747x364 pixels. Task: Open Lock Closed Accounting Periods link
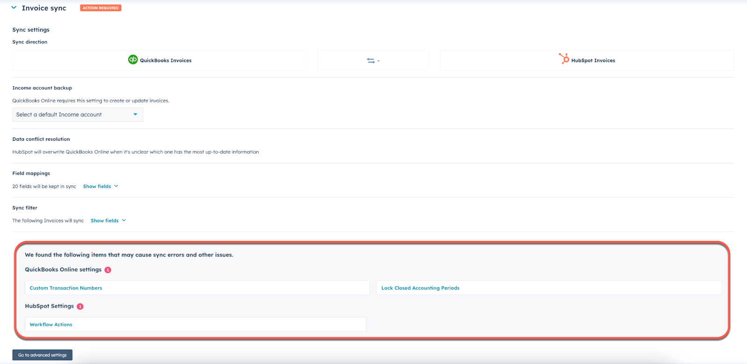[420, 288]
